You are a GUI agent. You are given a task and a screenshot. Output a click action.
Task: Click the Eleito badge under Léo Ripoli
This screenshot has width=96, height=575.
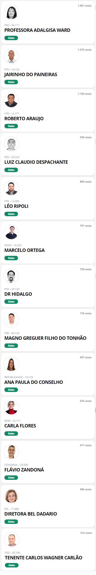tap(11, 214)
